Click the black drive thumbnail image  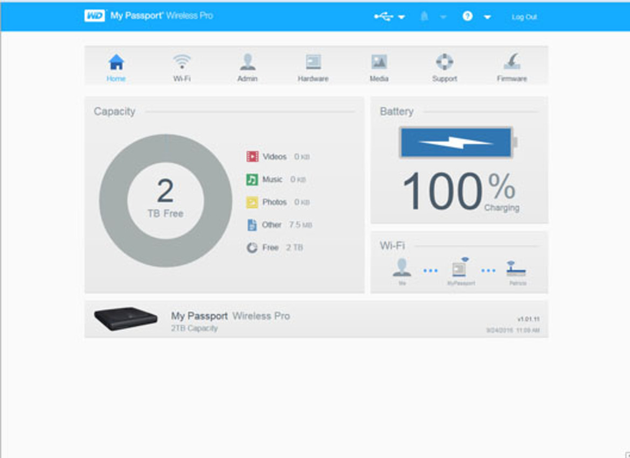126,319
